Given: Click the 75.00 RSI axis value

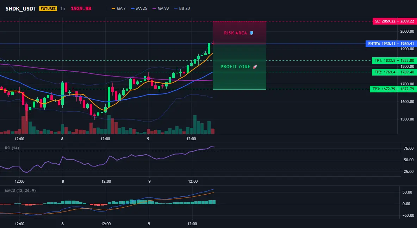Looking at the screenshot, I should point(409,148).
